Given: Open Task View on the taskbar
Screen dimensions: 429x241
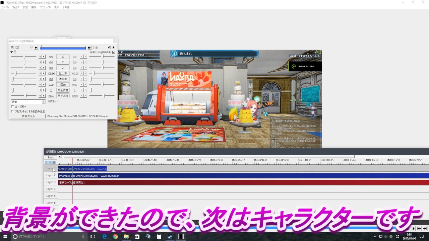Looking at the screenshot, I should pyautogui.click(x=93, y=237).
